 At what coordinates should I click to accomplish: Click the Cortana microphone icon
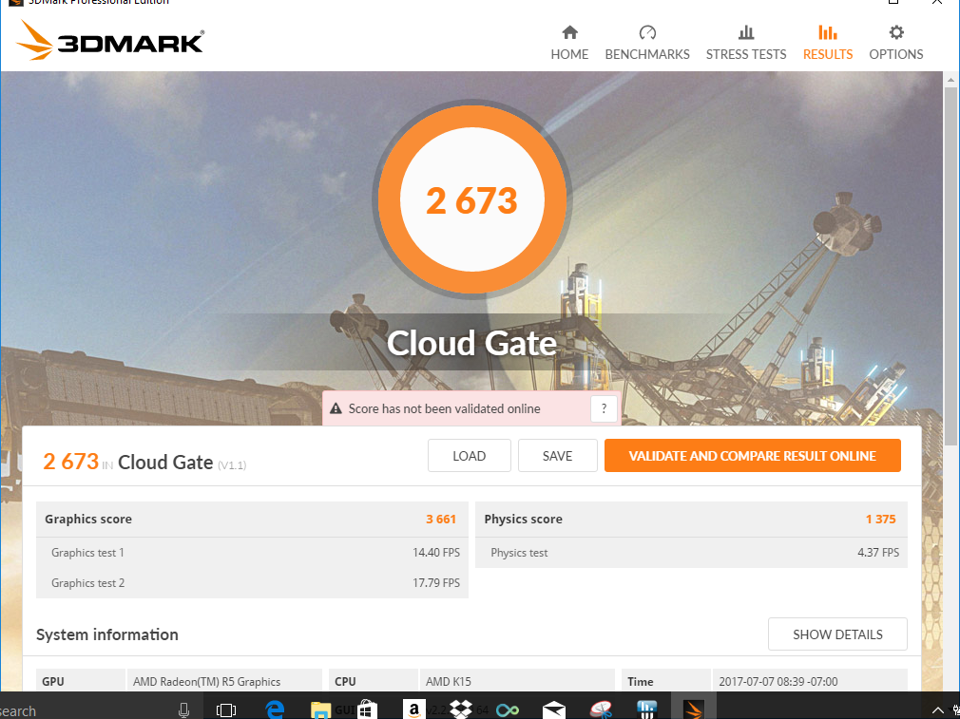click(183, 710)
